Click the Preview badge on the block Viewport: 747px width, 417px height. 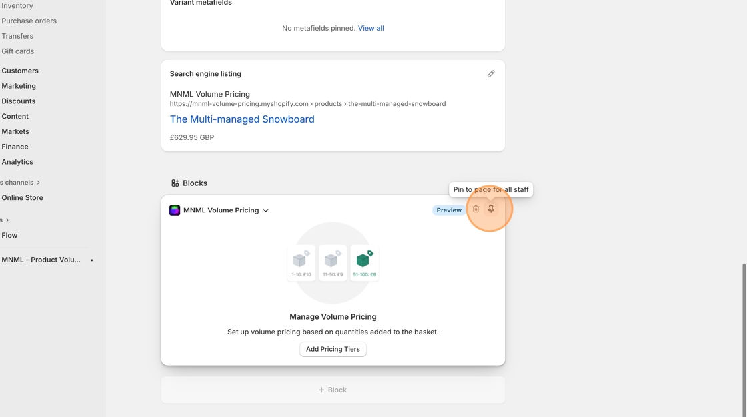pos(449,210)
